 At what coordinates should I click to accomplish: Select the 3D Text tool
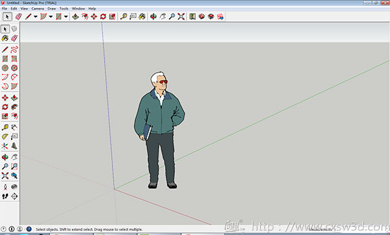[14, 146]
